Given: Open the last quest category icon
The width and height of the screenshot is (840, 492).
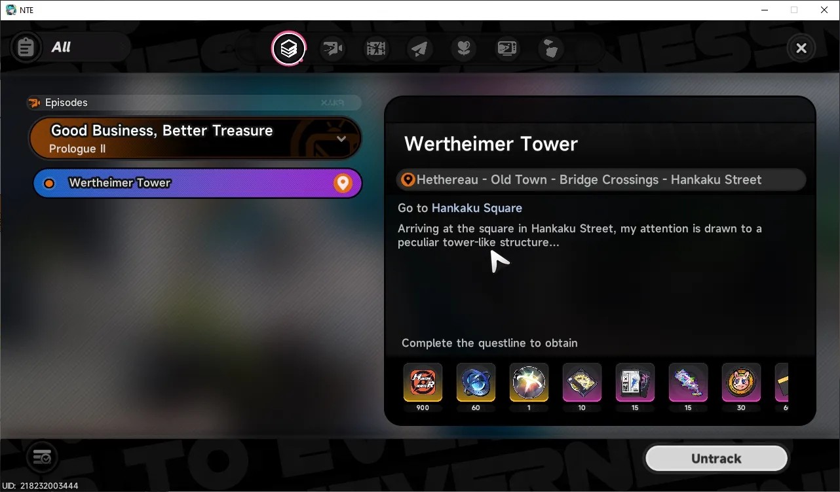Looking at the screenshot, I should click(x=551, y=48).
